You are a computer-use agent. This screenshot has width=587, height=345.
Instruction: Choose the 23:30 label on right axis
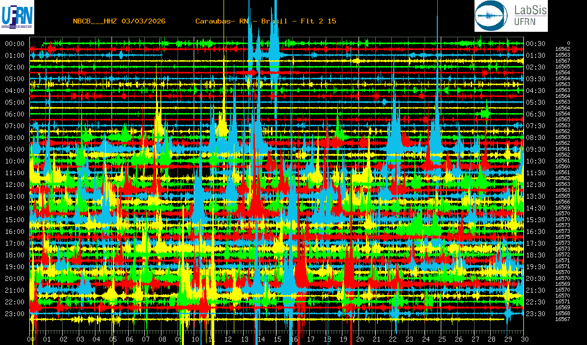click(x=535, y=314)
